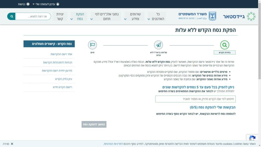Image resolution: width=261 pixels, height=147 pixels.
Task: Click the paper plane email step icon
Action: 159,45
